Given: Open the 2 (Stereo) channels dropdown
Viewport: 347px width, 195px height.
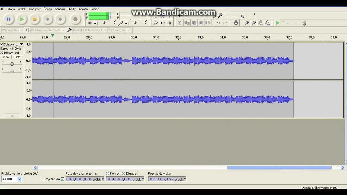Looking at the screenshot, I should pos(119,30).
